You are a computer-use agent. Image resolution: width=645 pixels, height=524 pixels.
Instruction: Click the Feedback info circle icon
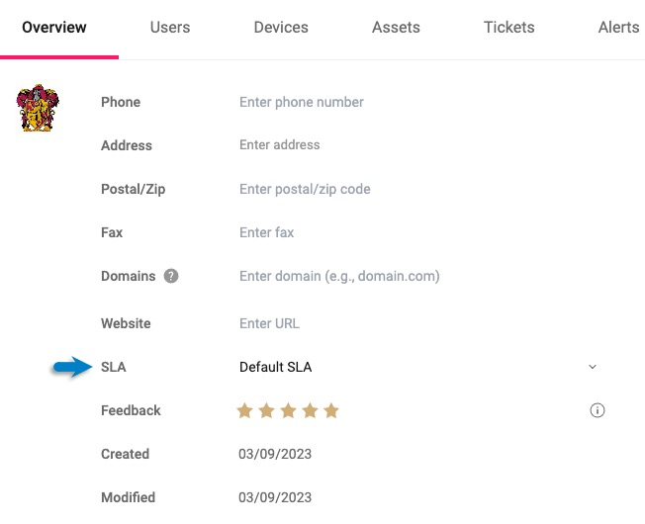pos(597,410)
